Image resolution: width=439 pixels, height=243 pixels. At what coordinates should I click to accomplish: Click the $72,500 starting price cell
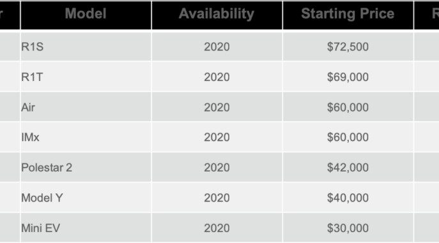click(348, 47)
